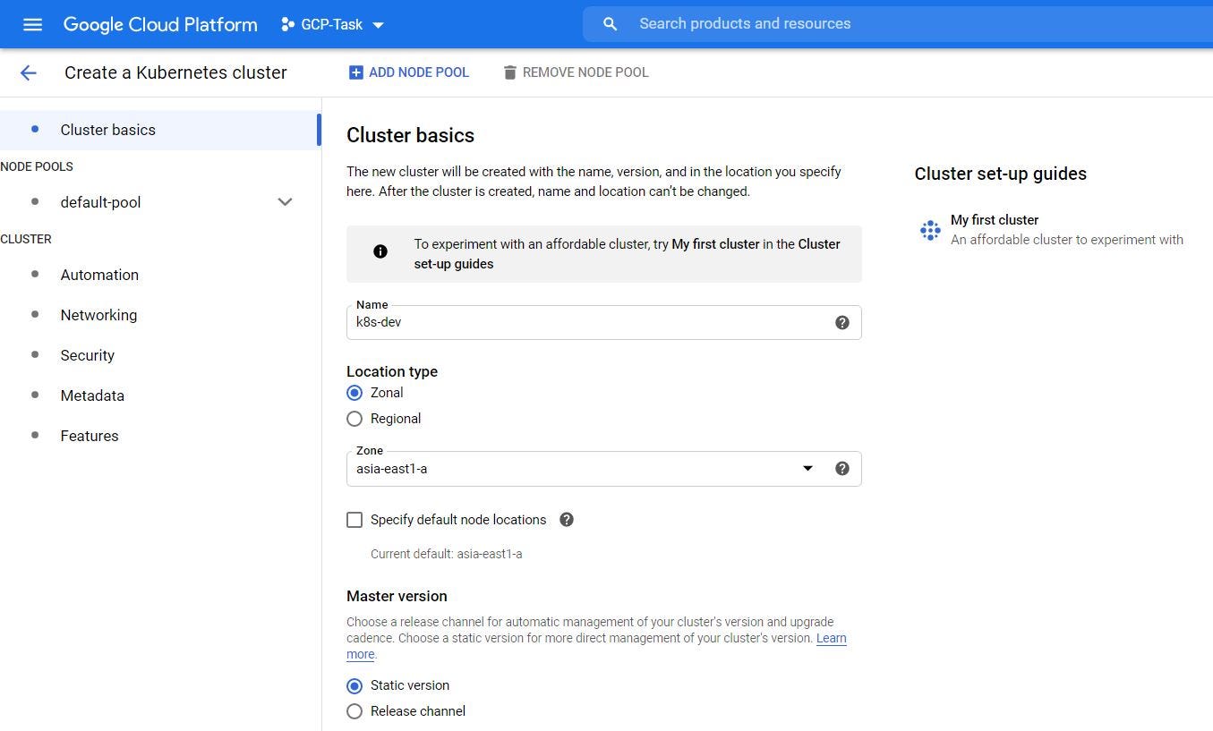Screen dimensions: 1213x731
Task: Click the REMOVE NODE POOL button
Action: 576,72
